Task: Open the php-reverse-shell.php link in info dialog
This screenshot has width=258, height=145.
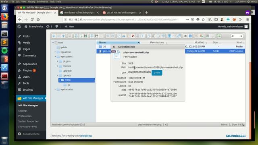Action: tap(139, 72)
